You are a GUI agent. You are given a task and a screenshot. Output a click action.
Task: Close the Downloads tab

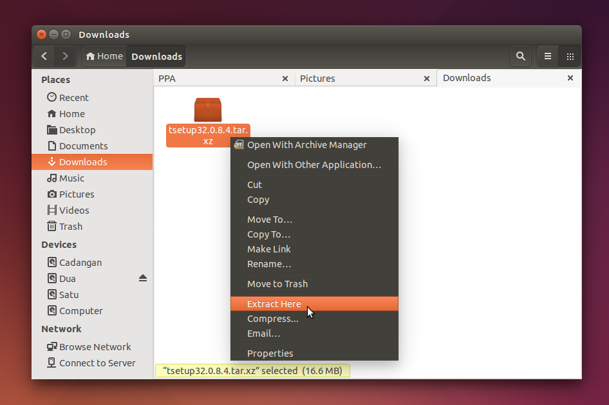570,78
